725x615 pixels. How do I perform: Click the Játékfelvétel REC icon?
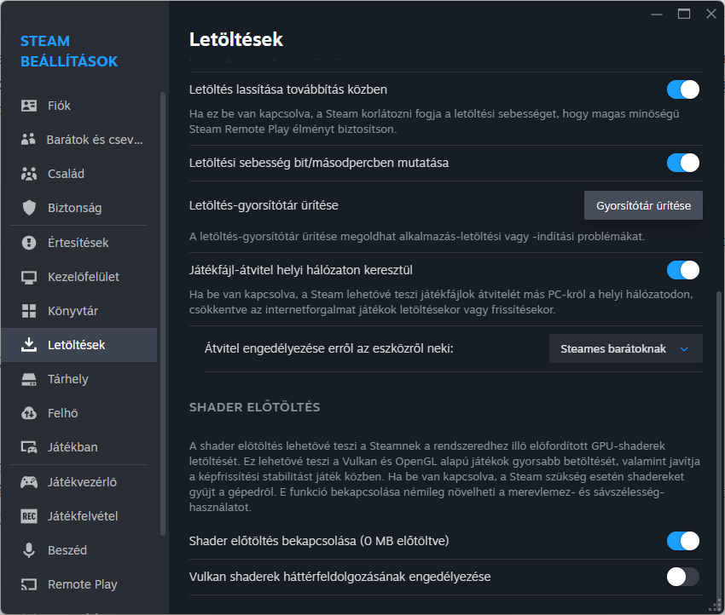click(x=29, y=516)
